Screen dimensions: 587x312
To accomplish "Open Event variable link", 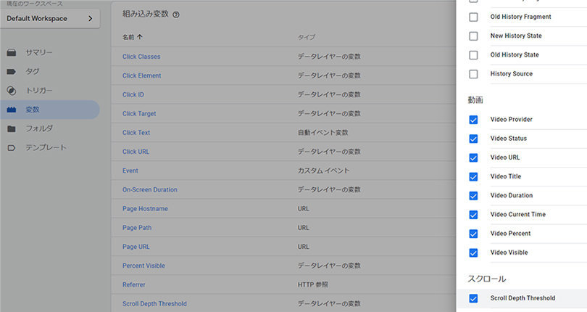I will click(x=130, y=171).
